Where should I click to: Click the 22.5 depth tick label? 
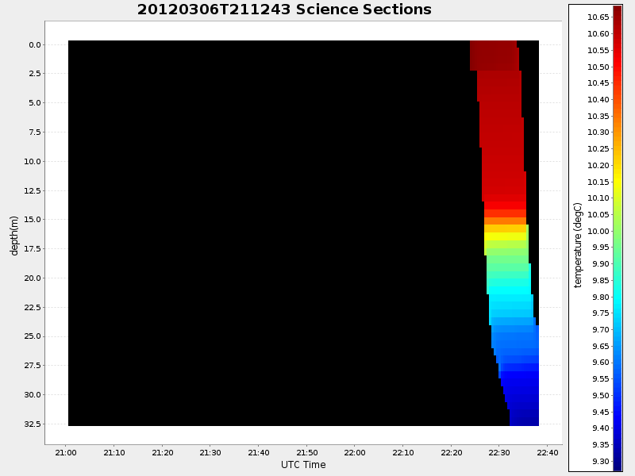(x=33, y=307)
